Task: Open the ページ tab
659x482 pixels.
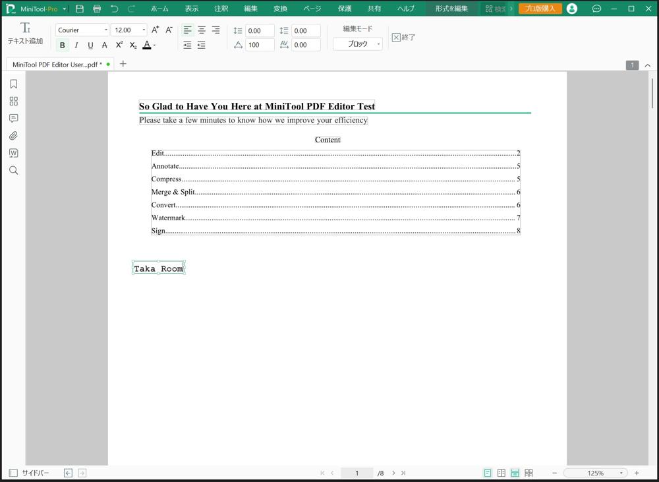Action: pos(312,9)
